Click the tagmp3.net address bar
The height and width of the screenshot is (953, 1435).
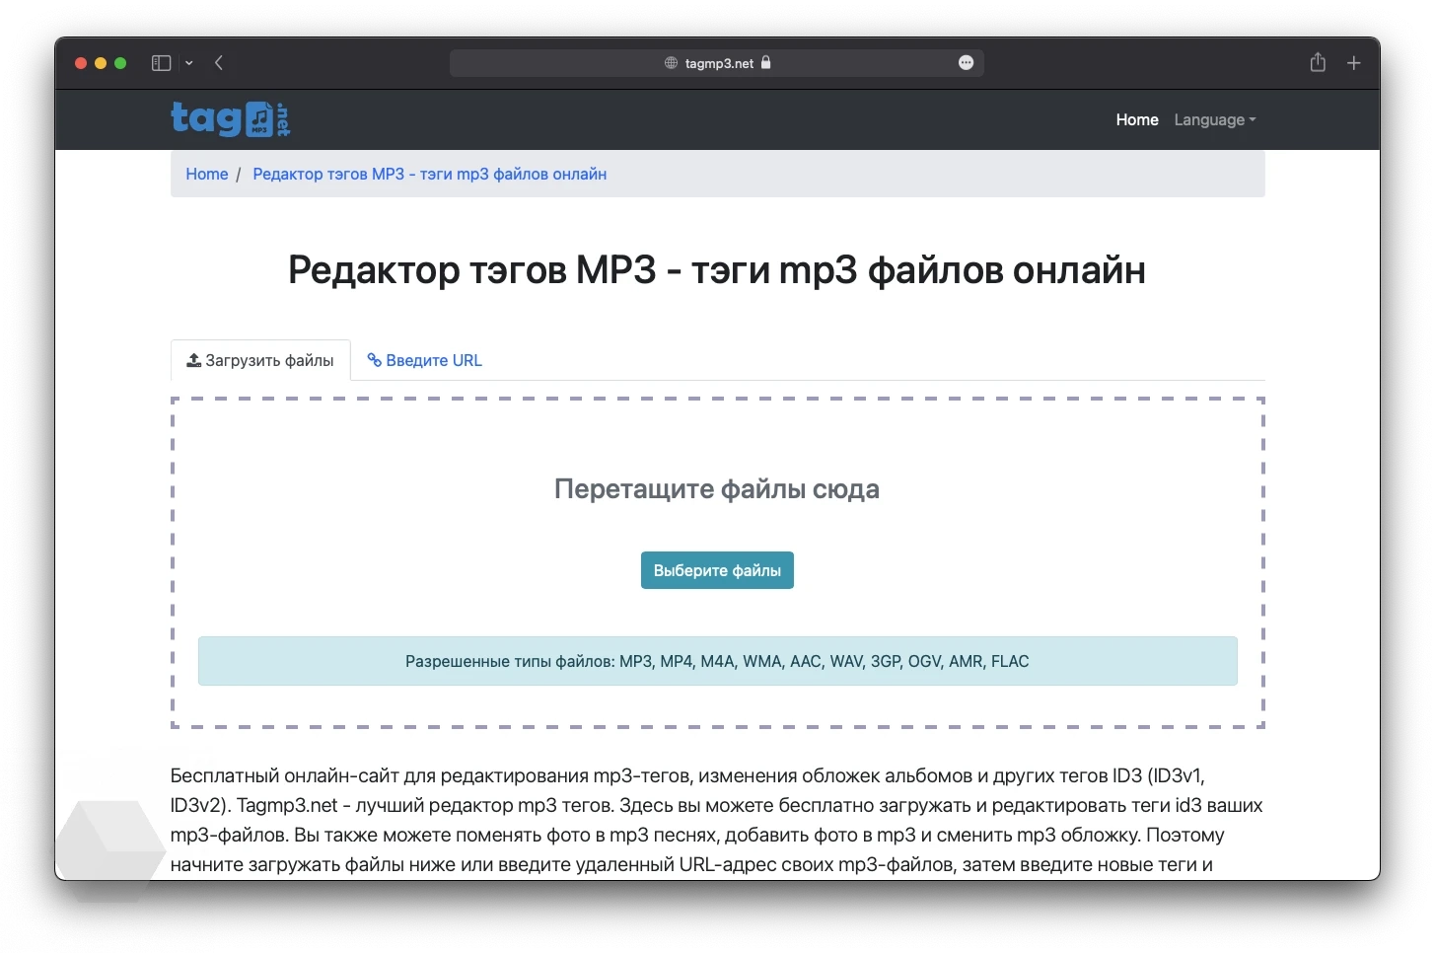[x=717, y=63]
